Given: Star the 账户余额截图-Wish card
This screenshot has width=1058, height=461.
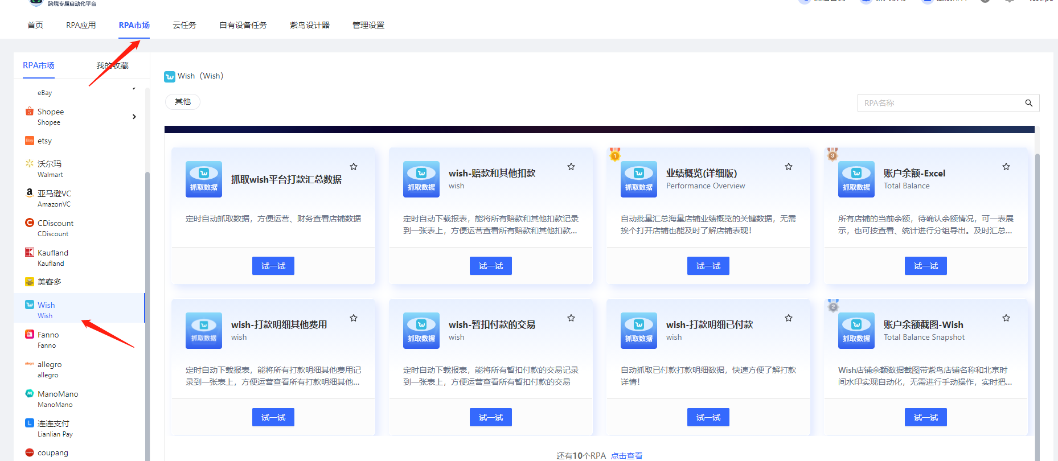Looking at the screenshot, I should tap(1006, 318).
